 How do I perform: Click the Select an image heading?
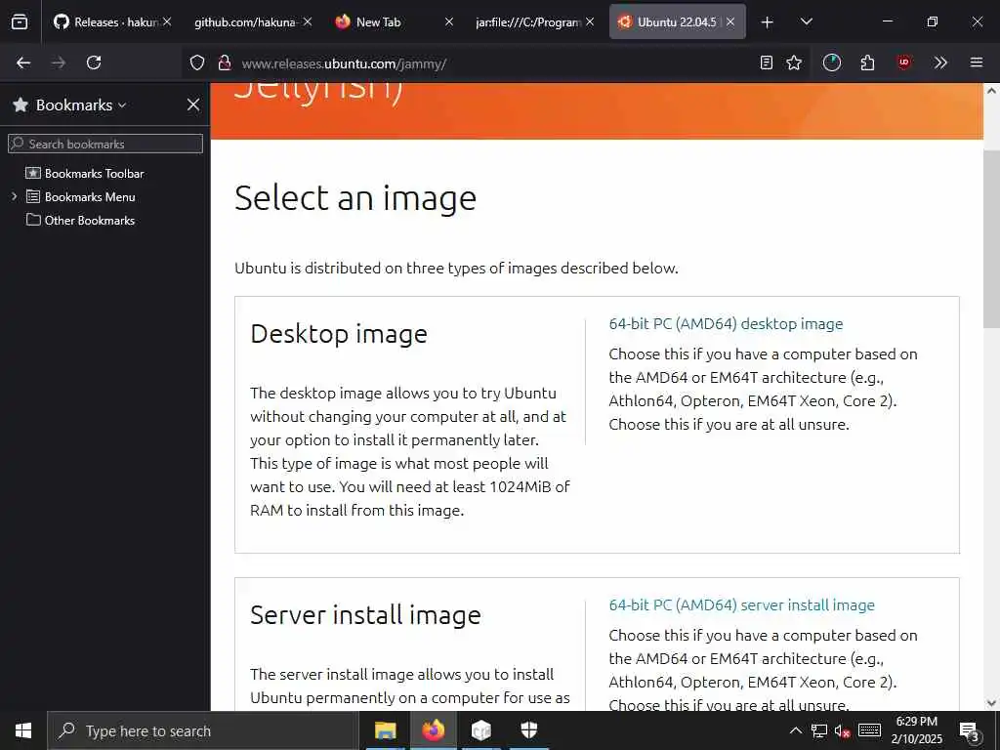click(355, 197)
